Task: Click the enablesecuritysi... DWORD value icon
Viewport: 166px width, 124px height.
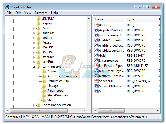Action: tap(96, 50)
